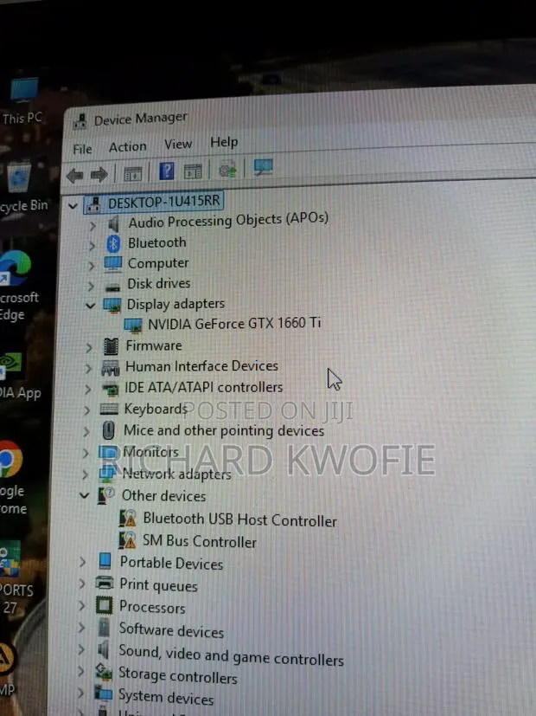Select the DESKTOP-1U415RR root node
The image size is (536, 716).
click(163, 202)
